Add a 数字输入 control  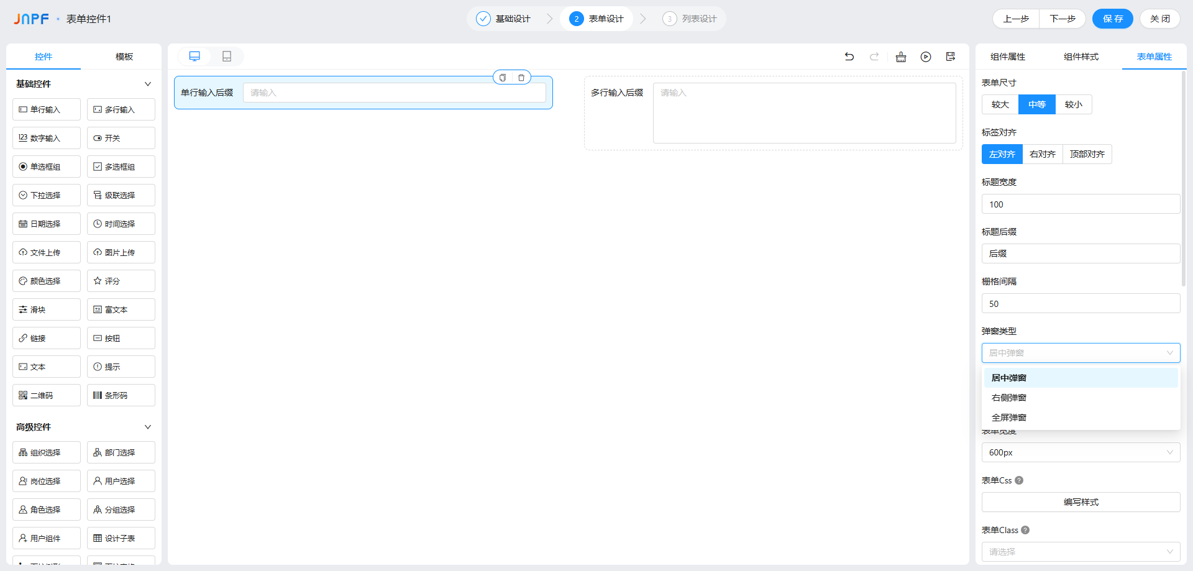click(x=47, y=138)
